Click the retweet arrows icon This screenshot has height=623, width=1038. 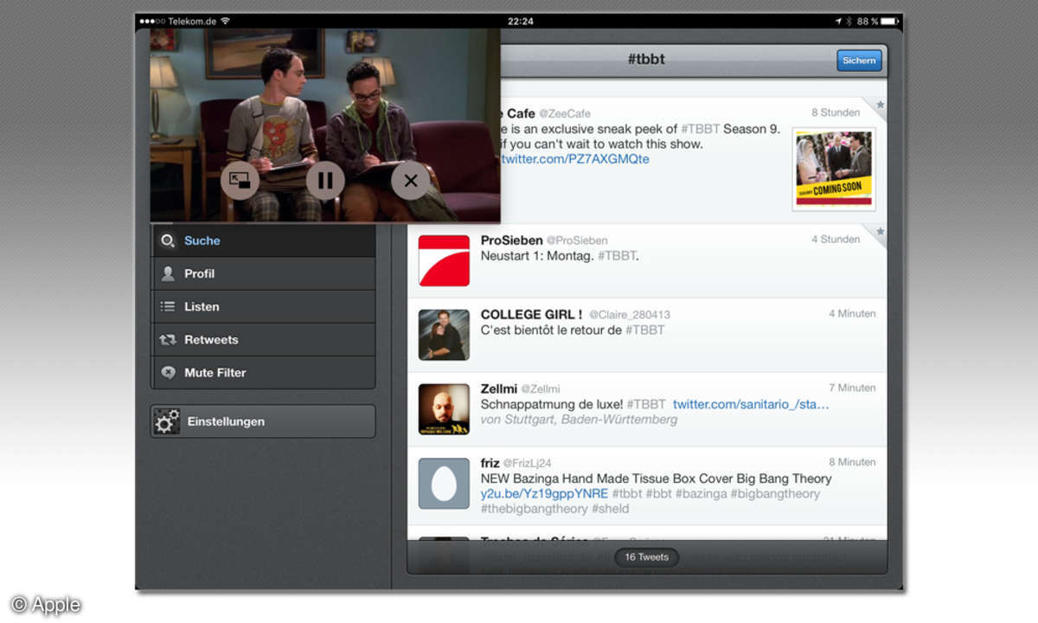(x=168, y=340)
